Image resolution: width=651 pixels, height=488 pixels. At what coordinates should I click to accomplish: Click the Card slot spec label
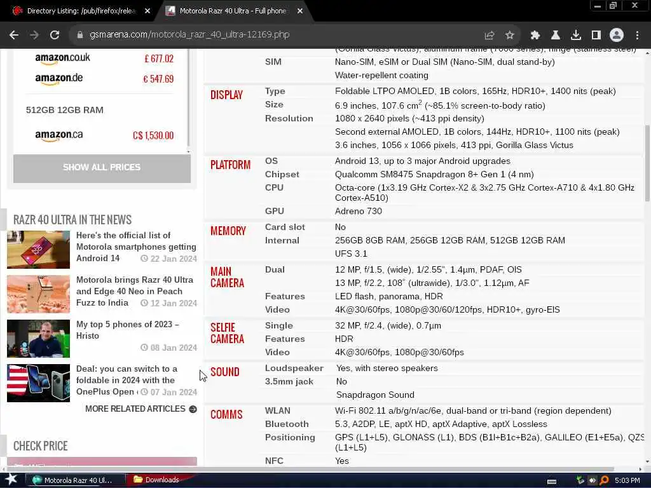tap(285, 227)
